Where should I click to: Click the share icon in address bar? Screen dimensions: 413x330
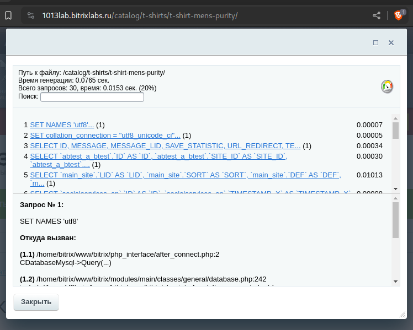[x=377, y=15]
